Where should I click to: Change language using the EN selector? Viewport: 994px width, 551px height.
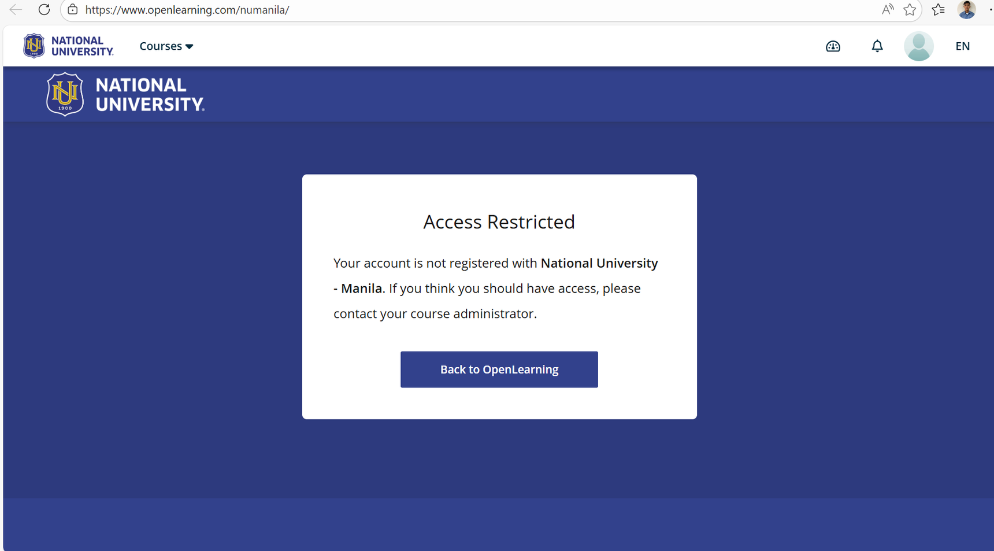click(x=963, y=46)
